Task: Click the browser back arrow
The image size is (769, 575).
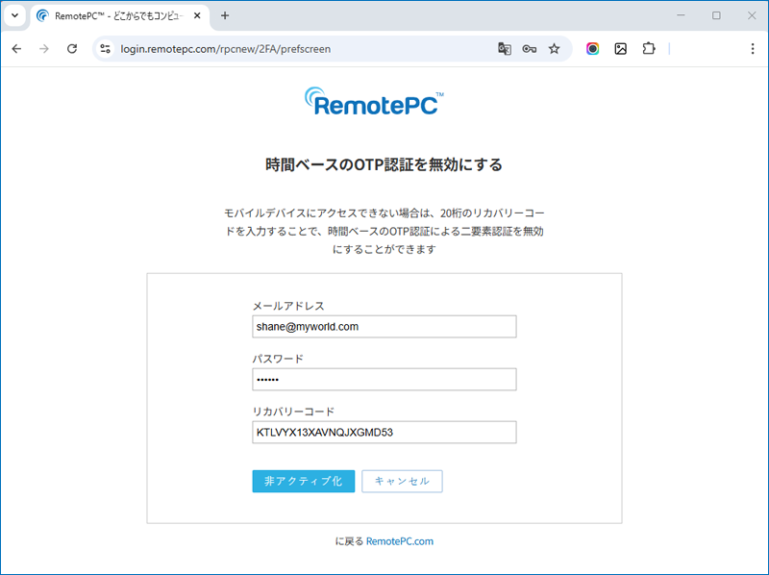Action: tap(16, 49)
